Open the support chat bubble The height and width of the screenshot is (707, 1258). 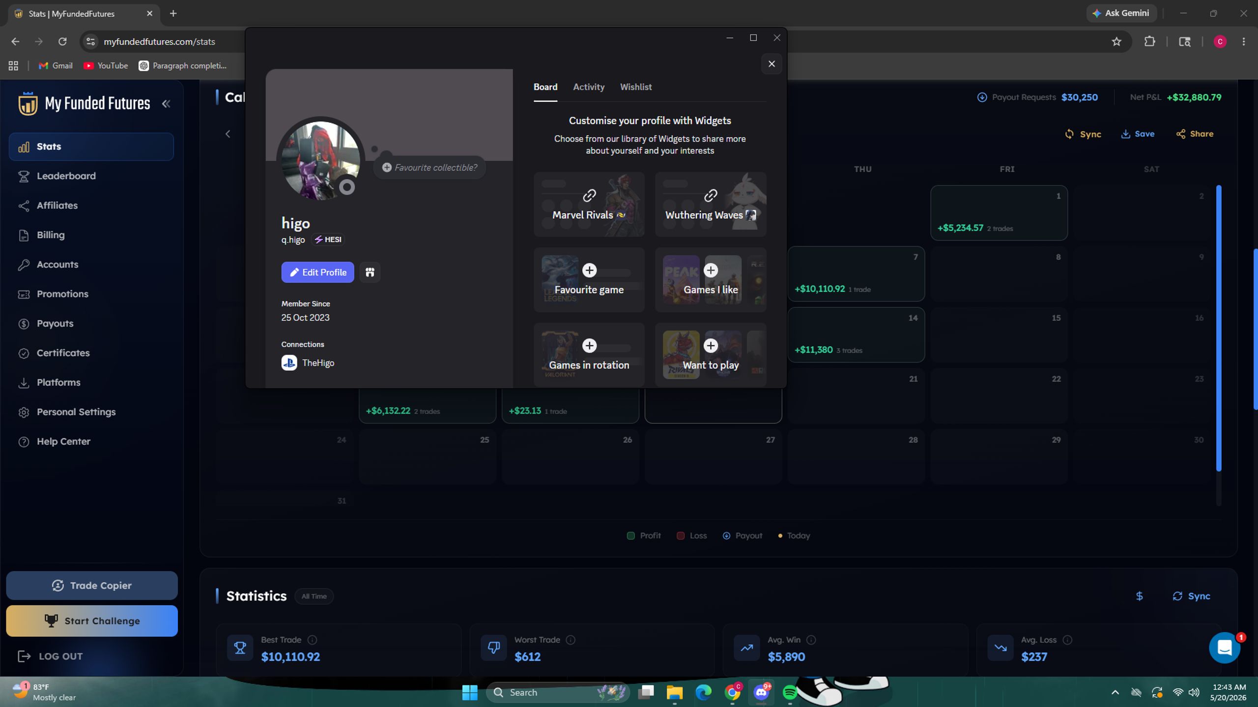(x=1224, y=648)
